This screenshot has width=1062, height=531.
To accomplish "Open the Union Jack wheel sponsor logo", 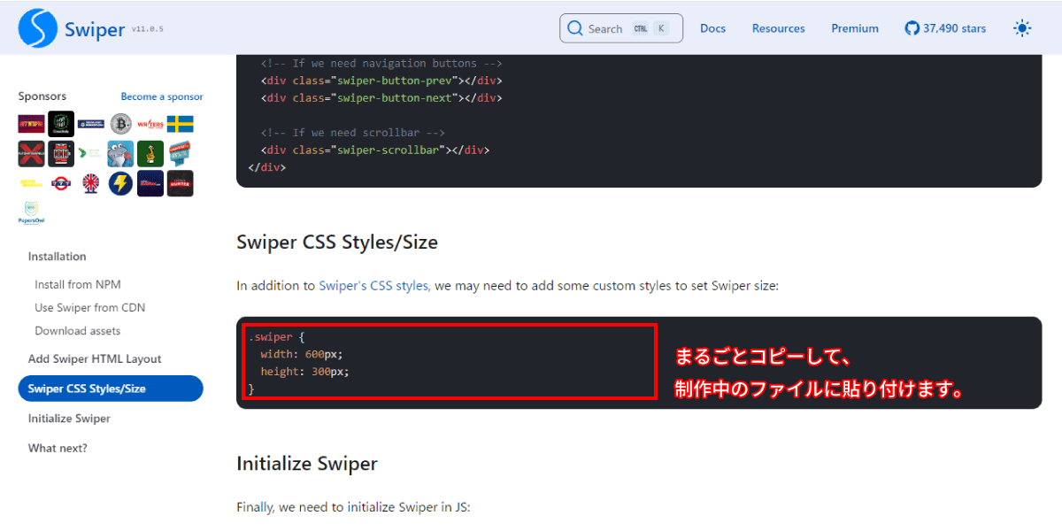I will coord(90,183).
